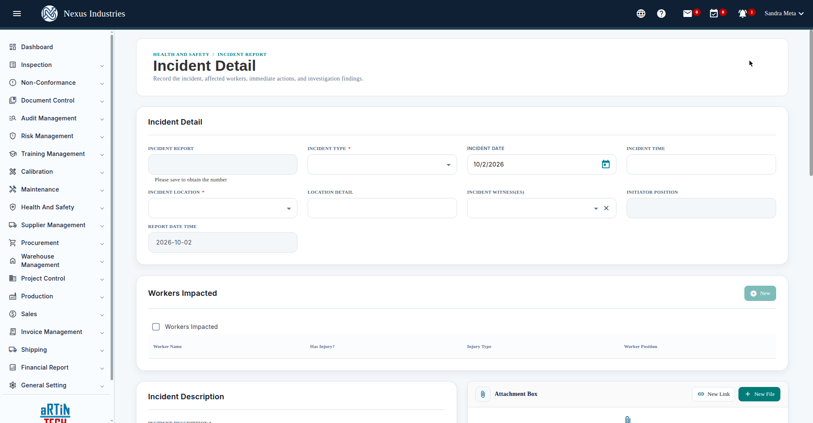Open the language globe icon
The image size is (813, 423).
(641, 14)
